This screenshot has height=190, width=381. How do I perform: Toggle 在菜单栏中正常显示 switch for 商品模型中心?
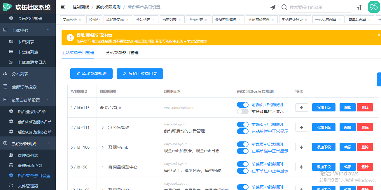pos(243,171)
